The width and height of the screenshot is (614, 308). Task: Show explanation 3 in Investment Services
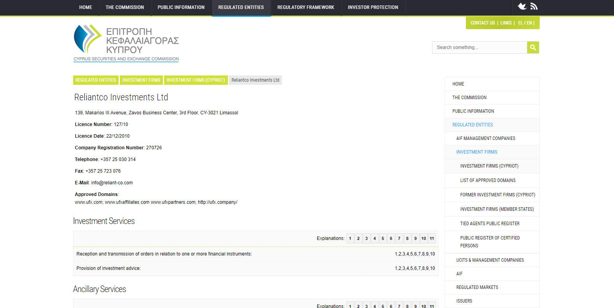(366, 238)
